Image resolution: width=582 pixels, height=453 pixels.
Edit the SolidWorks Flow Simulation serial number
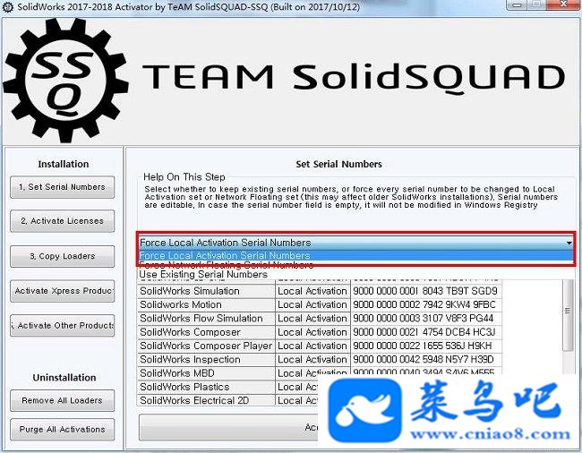point(426,319)
